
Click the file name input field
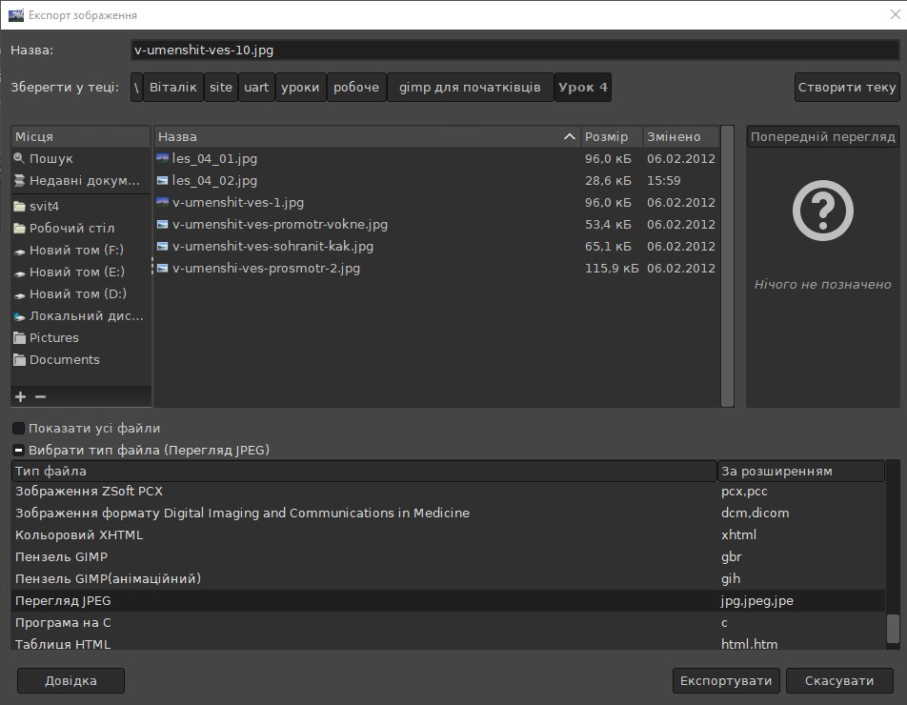514,50
